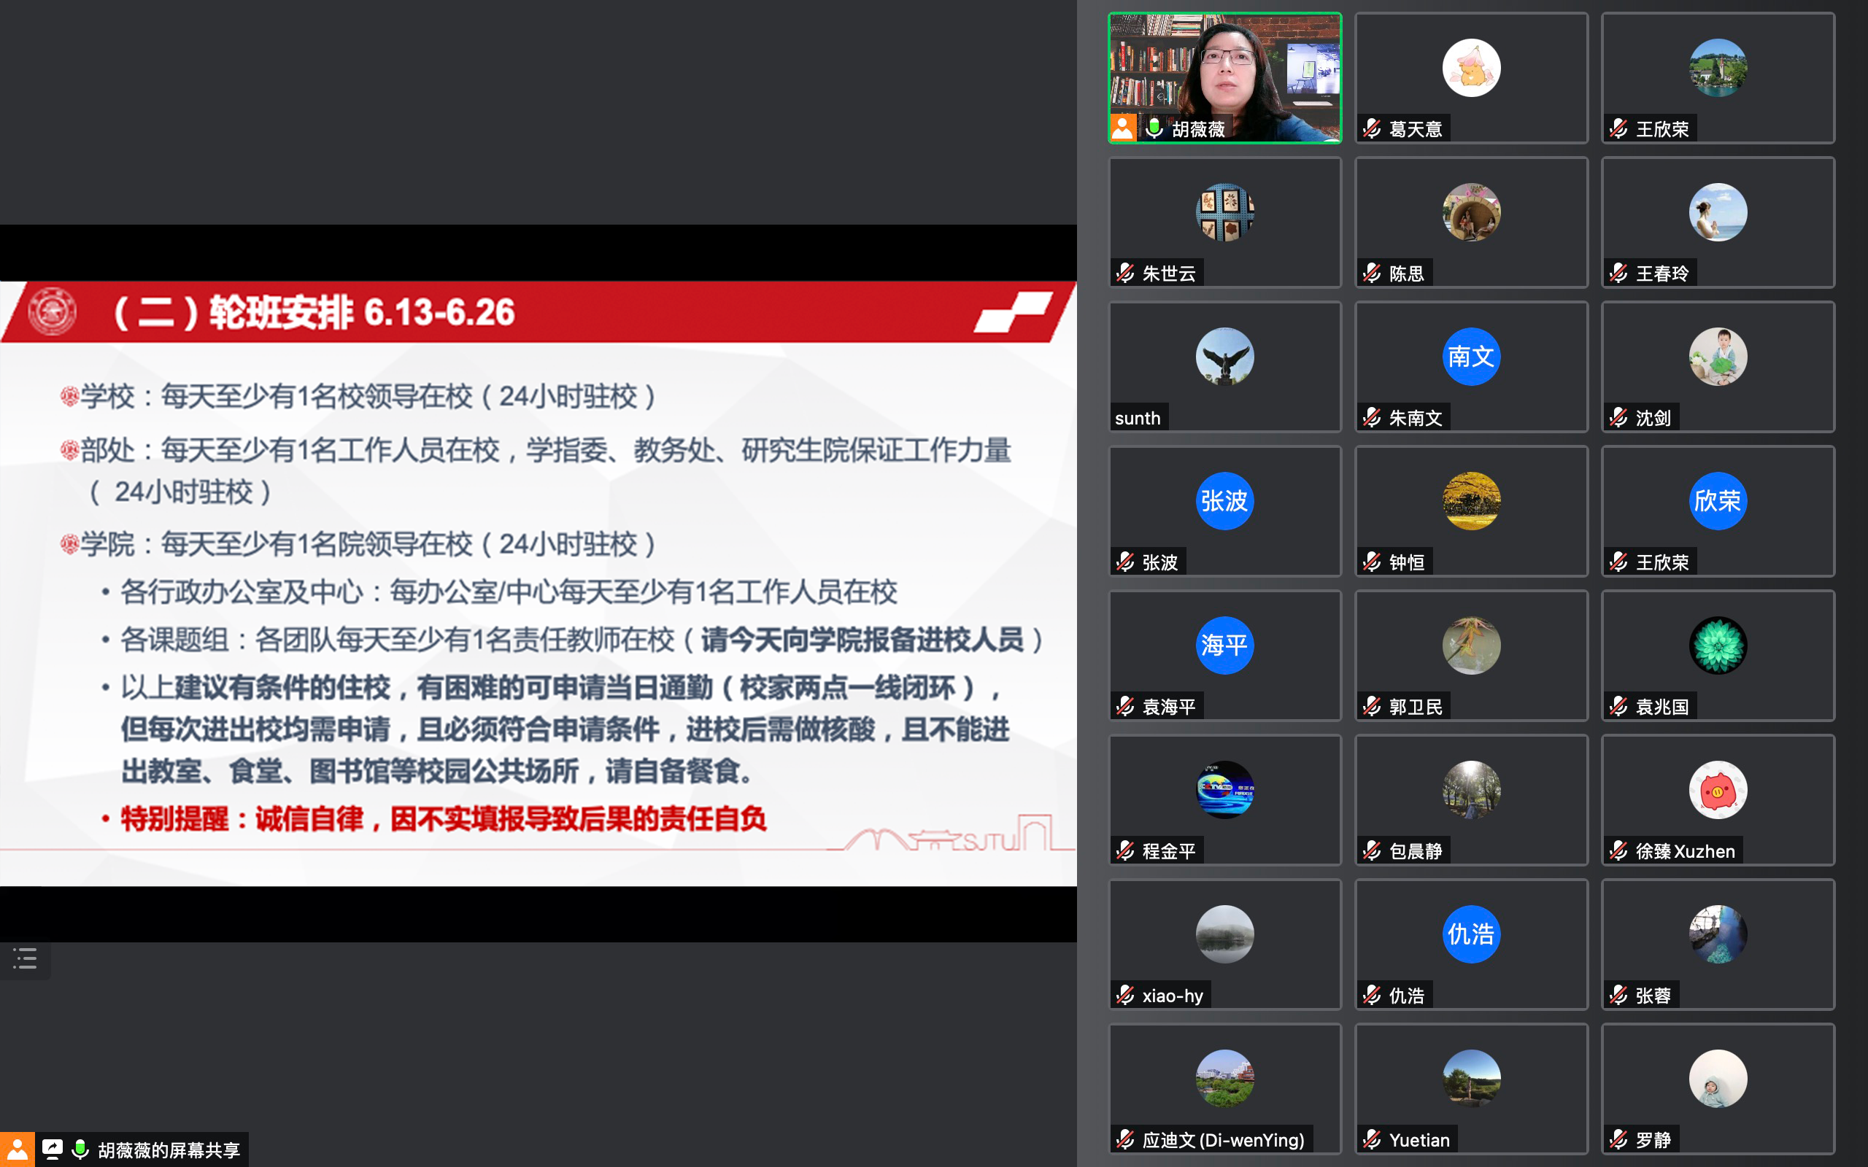1868x1167 pixels.
Task: Click the green microphone icon beside 胡薇薇的屏幕共享
Action: coord(82,1149)
